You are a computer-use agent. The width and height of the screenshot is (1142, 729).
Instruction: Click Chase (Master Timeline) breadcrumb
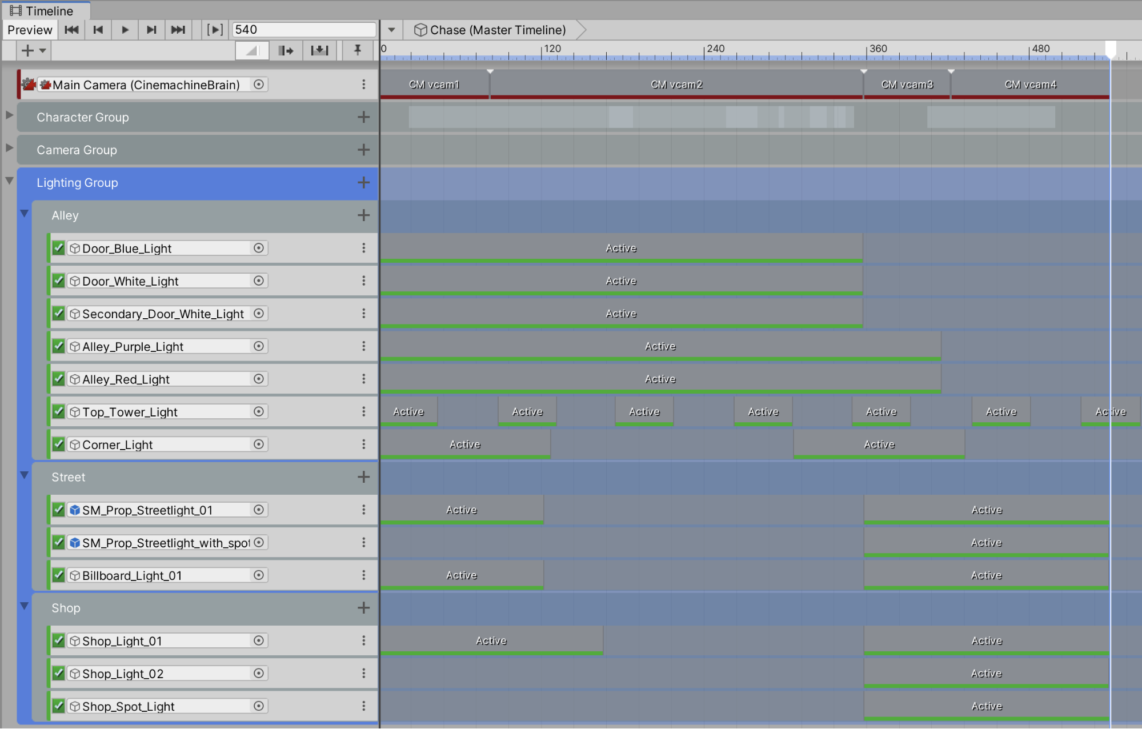[x=497, y=30]
